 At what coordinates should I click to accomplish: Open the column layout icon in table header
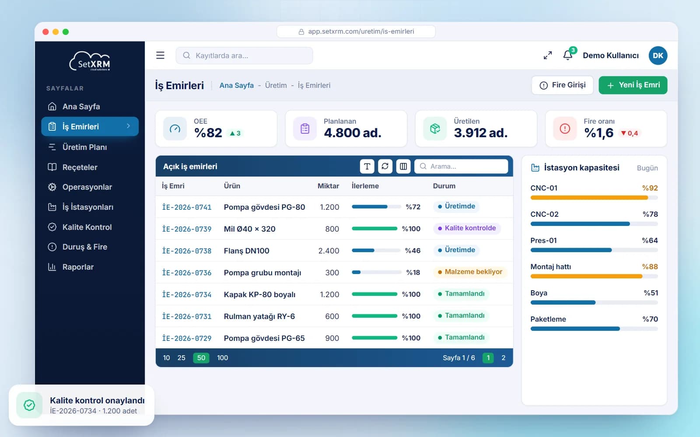403,166
